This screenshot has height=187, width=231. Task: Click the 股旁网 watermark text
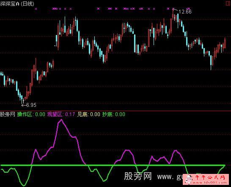[x=138, y=176]
